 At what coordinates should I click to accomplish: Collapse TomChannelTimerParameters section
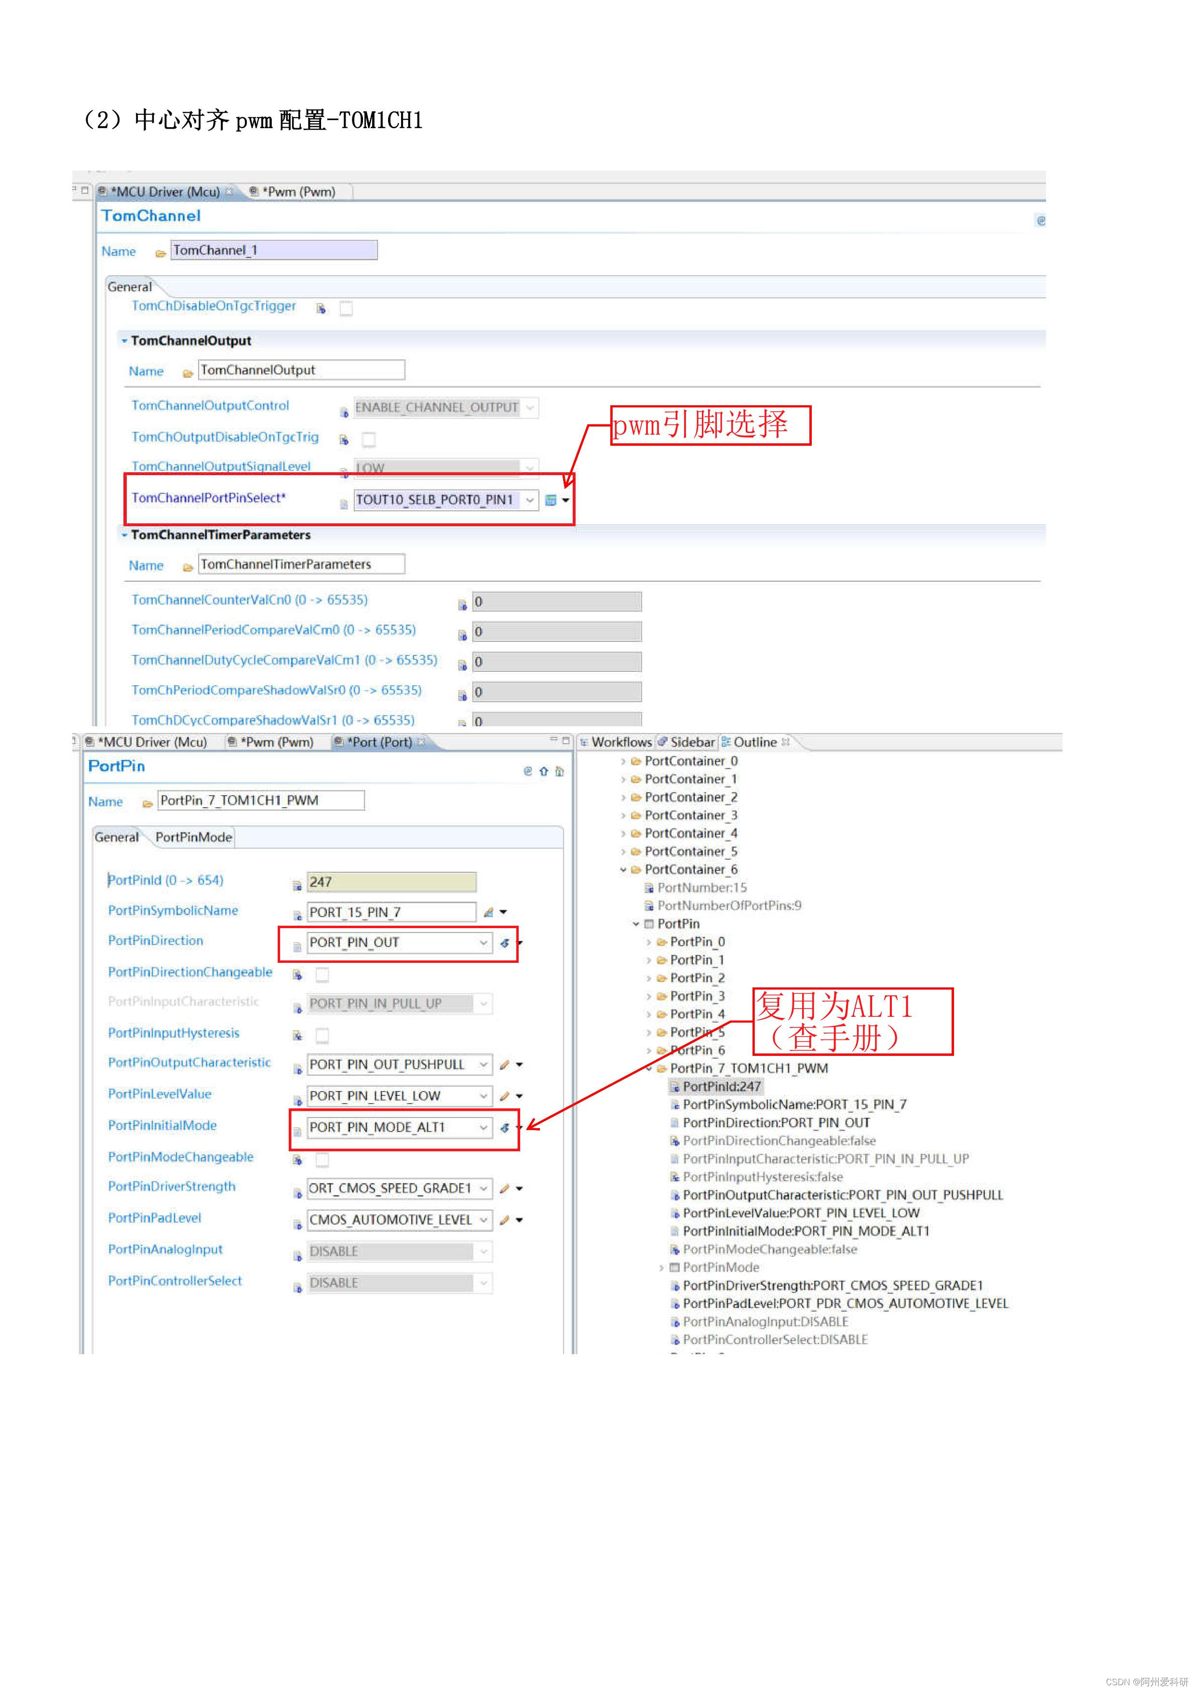click(124, 535)
